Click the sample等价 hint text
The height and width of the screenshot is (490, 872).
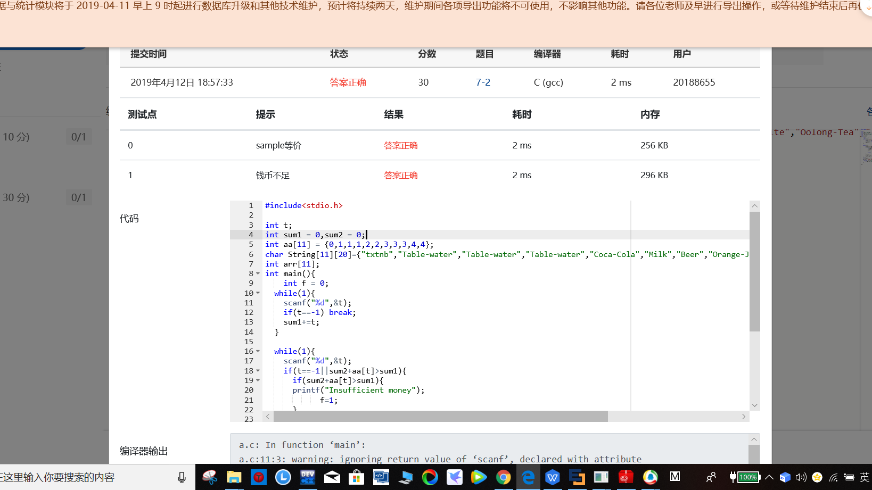(x=278, y=145)
